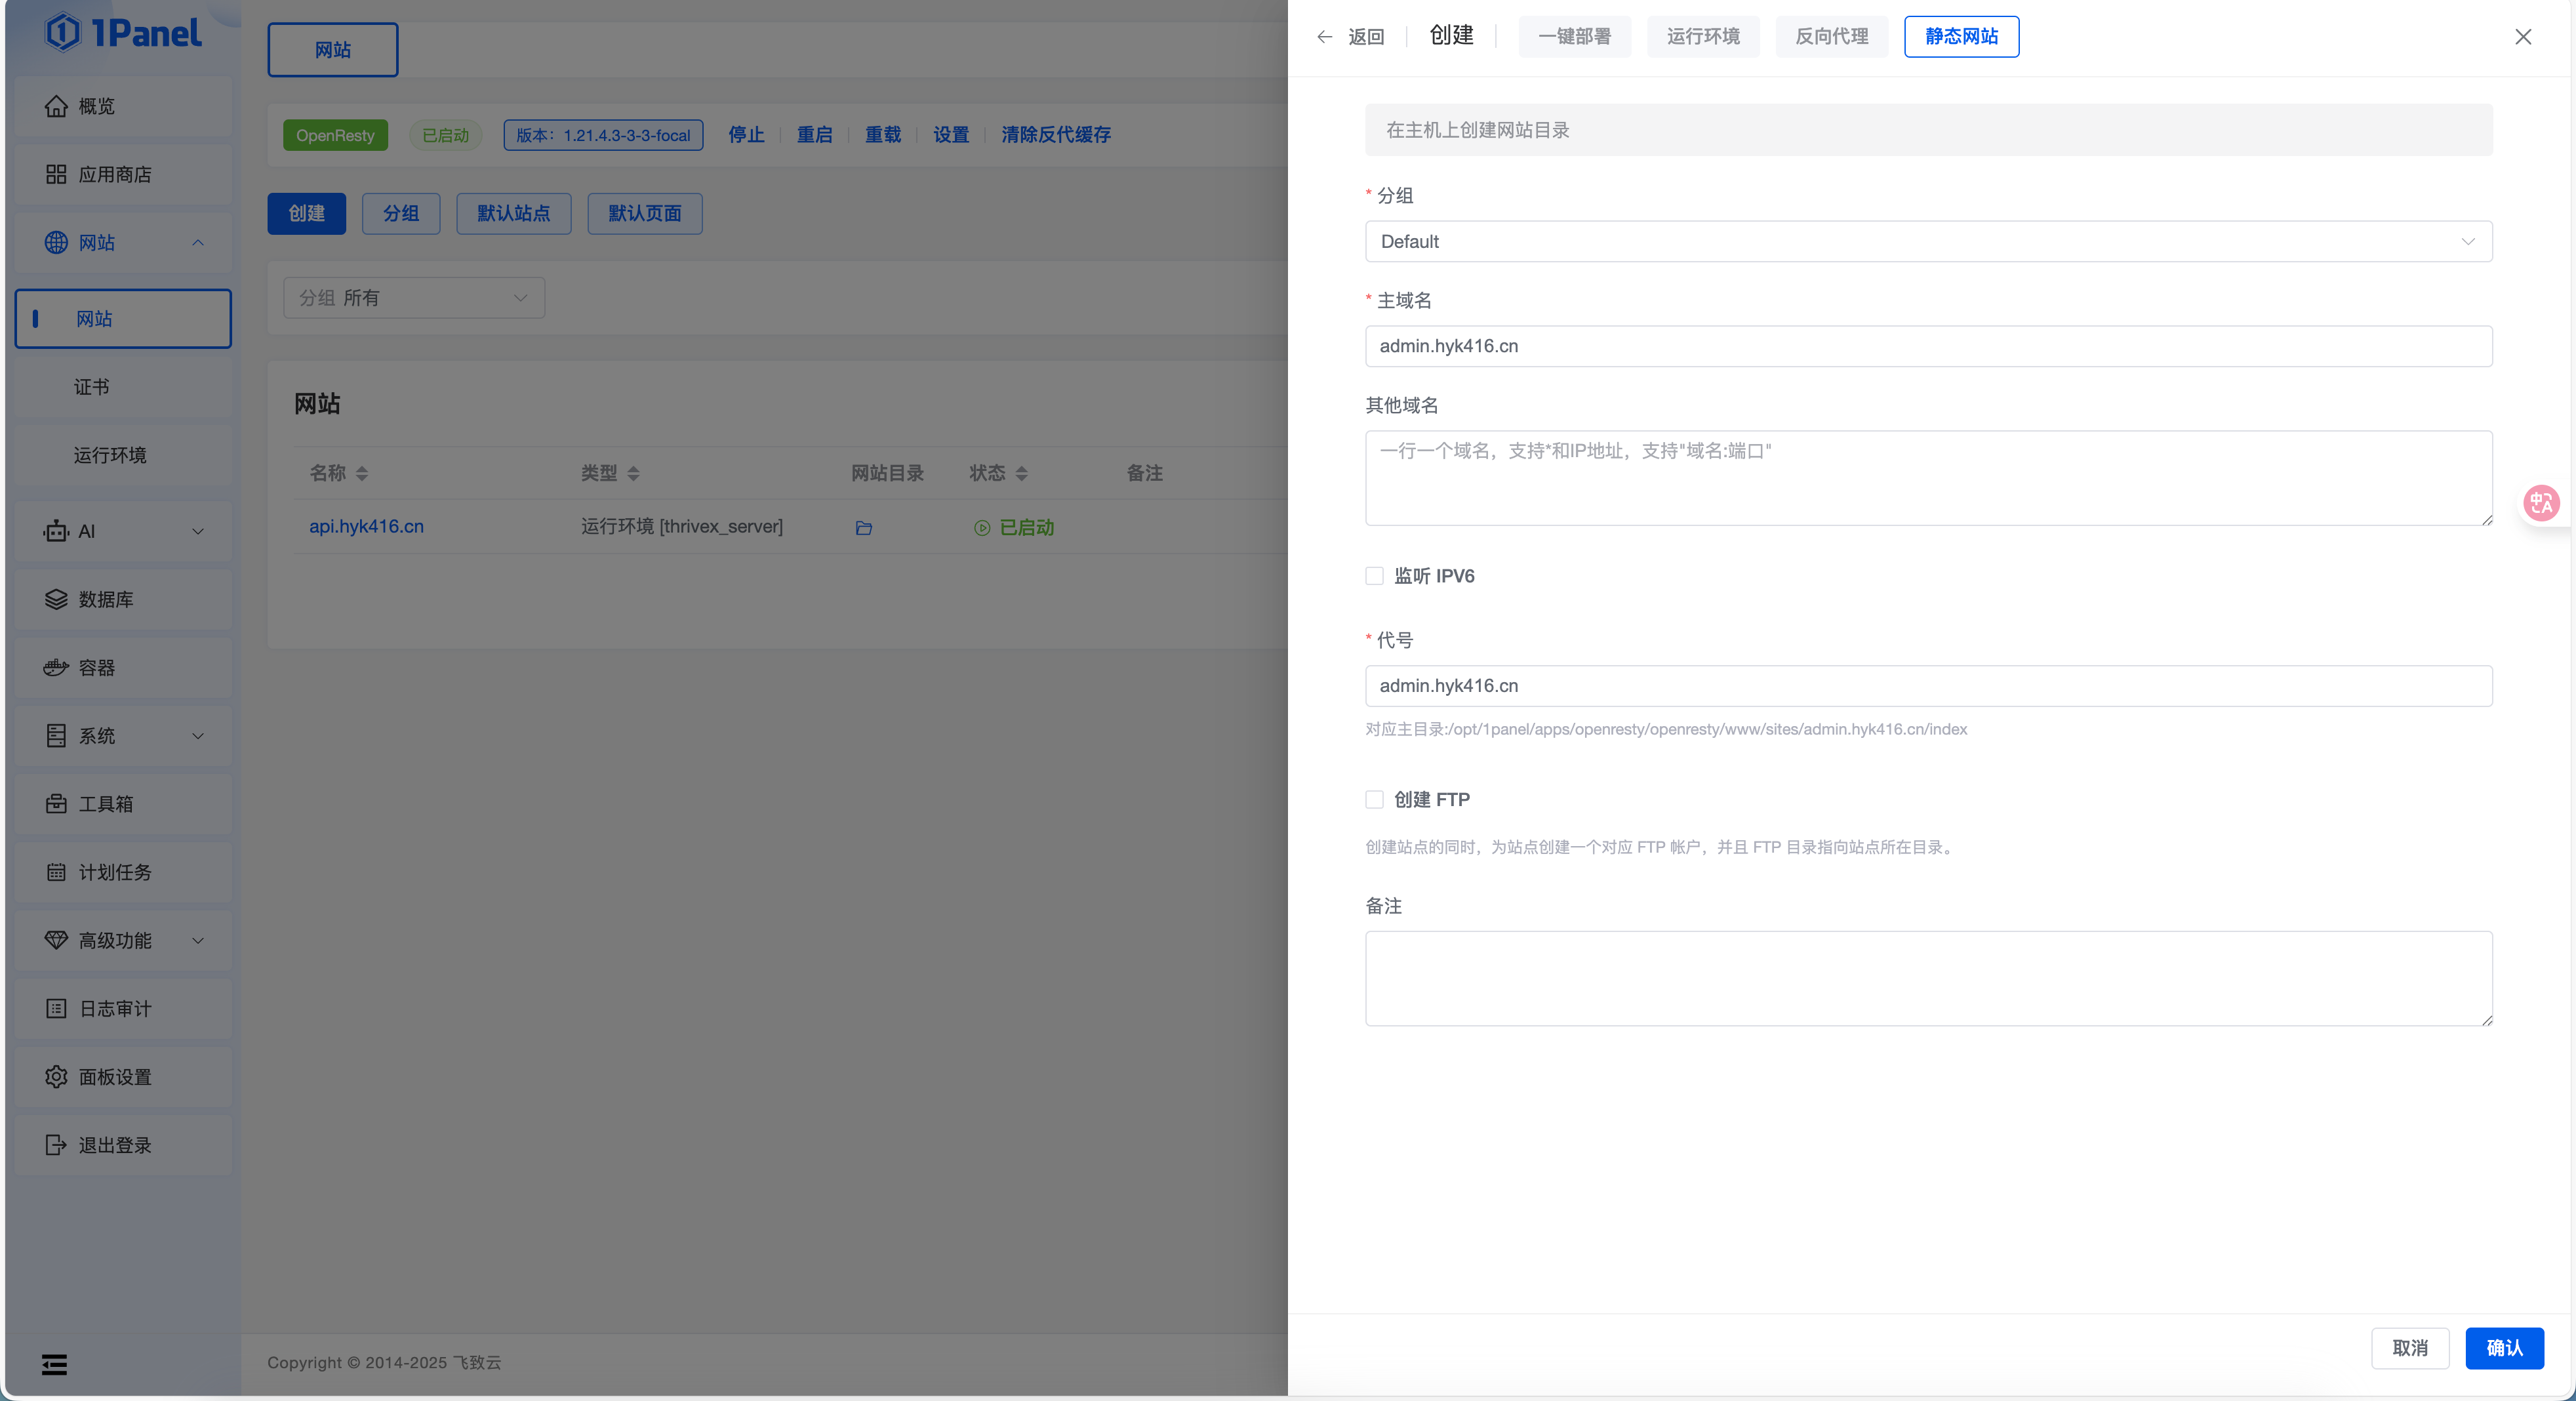Image resolution: width=2576 pixels, height=1401 pixels.
Task: Click the 主域名 input field
Action: pos(1928,346)
